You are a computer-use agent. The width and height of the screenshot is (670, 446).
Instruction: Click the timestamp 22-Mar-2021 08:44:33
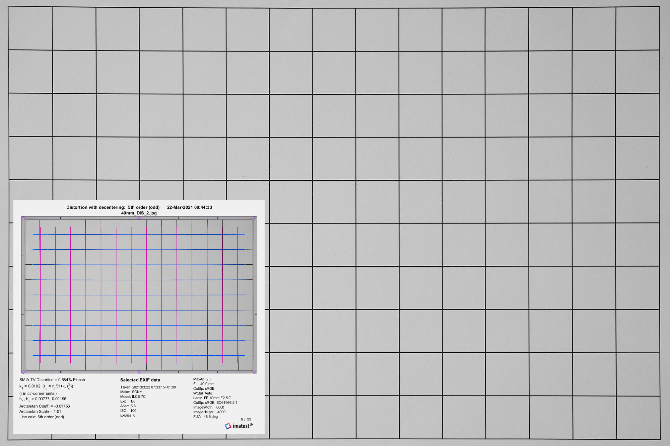[x=190, y=207]
